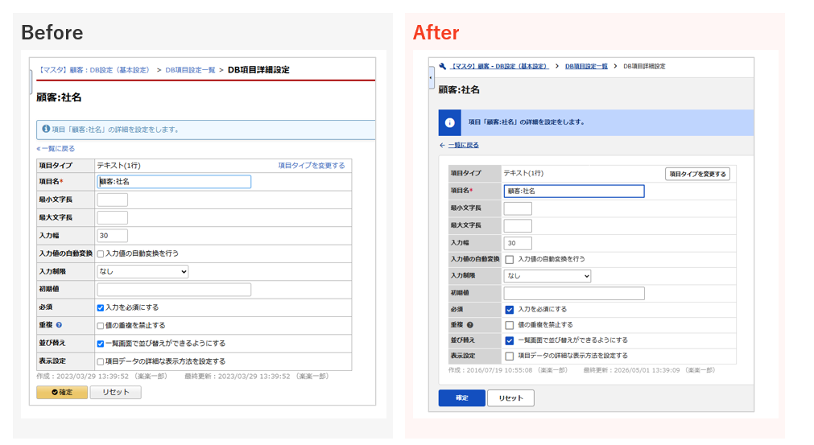Click 顧客:社名 heading in Before panel
The image size is (814, 445).
point(59,97)
